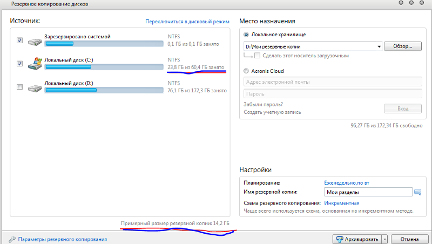Image resolution: width=432 pixels, height=244 pixels.
Task: Click the Local Disk (C:) usage bar
Action: click(x=104, y=67)
